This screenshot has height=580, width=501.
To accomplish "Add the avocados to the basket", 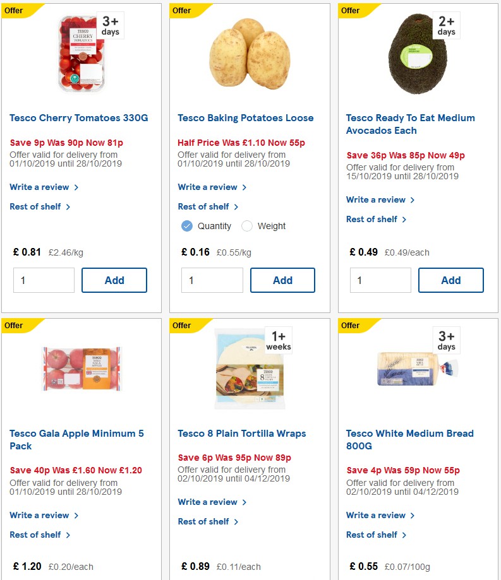I will [451, 280].
